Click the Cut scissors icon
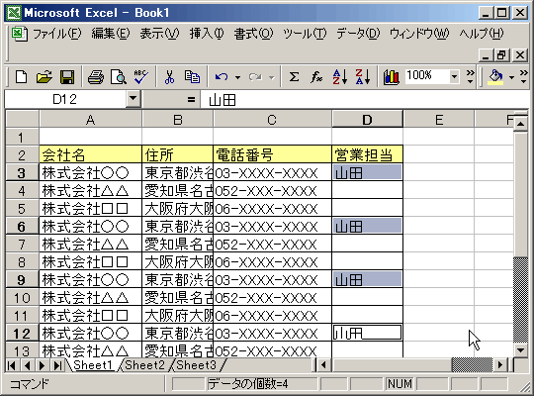The image size is (534, 396). click(169, 77)
